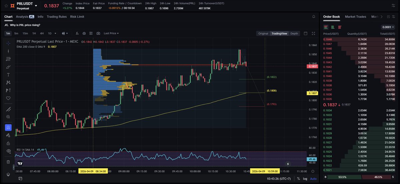Screen dimensions: 400x184
Task: Click the trash icon to remove drawings
Action: 8,162
